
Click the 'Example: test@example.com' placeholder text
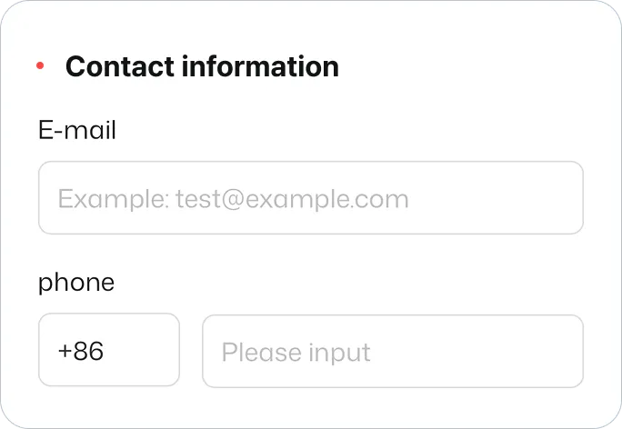tap(233, 198)
